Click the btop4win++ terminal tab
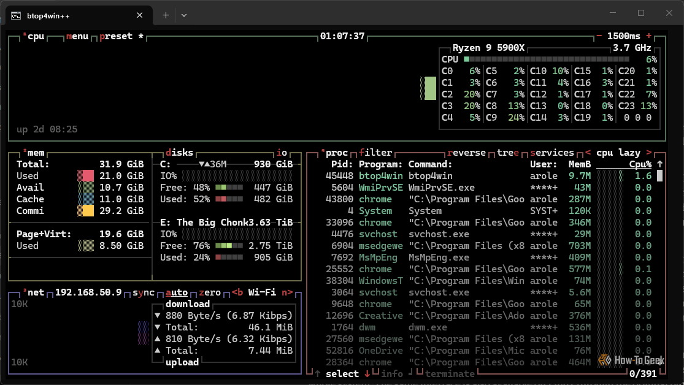 [79, 16]
